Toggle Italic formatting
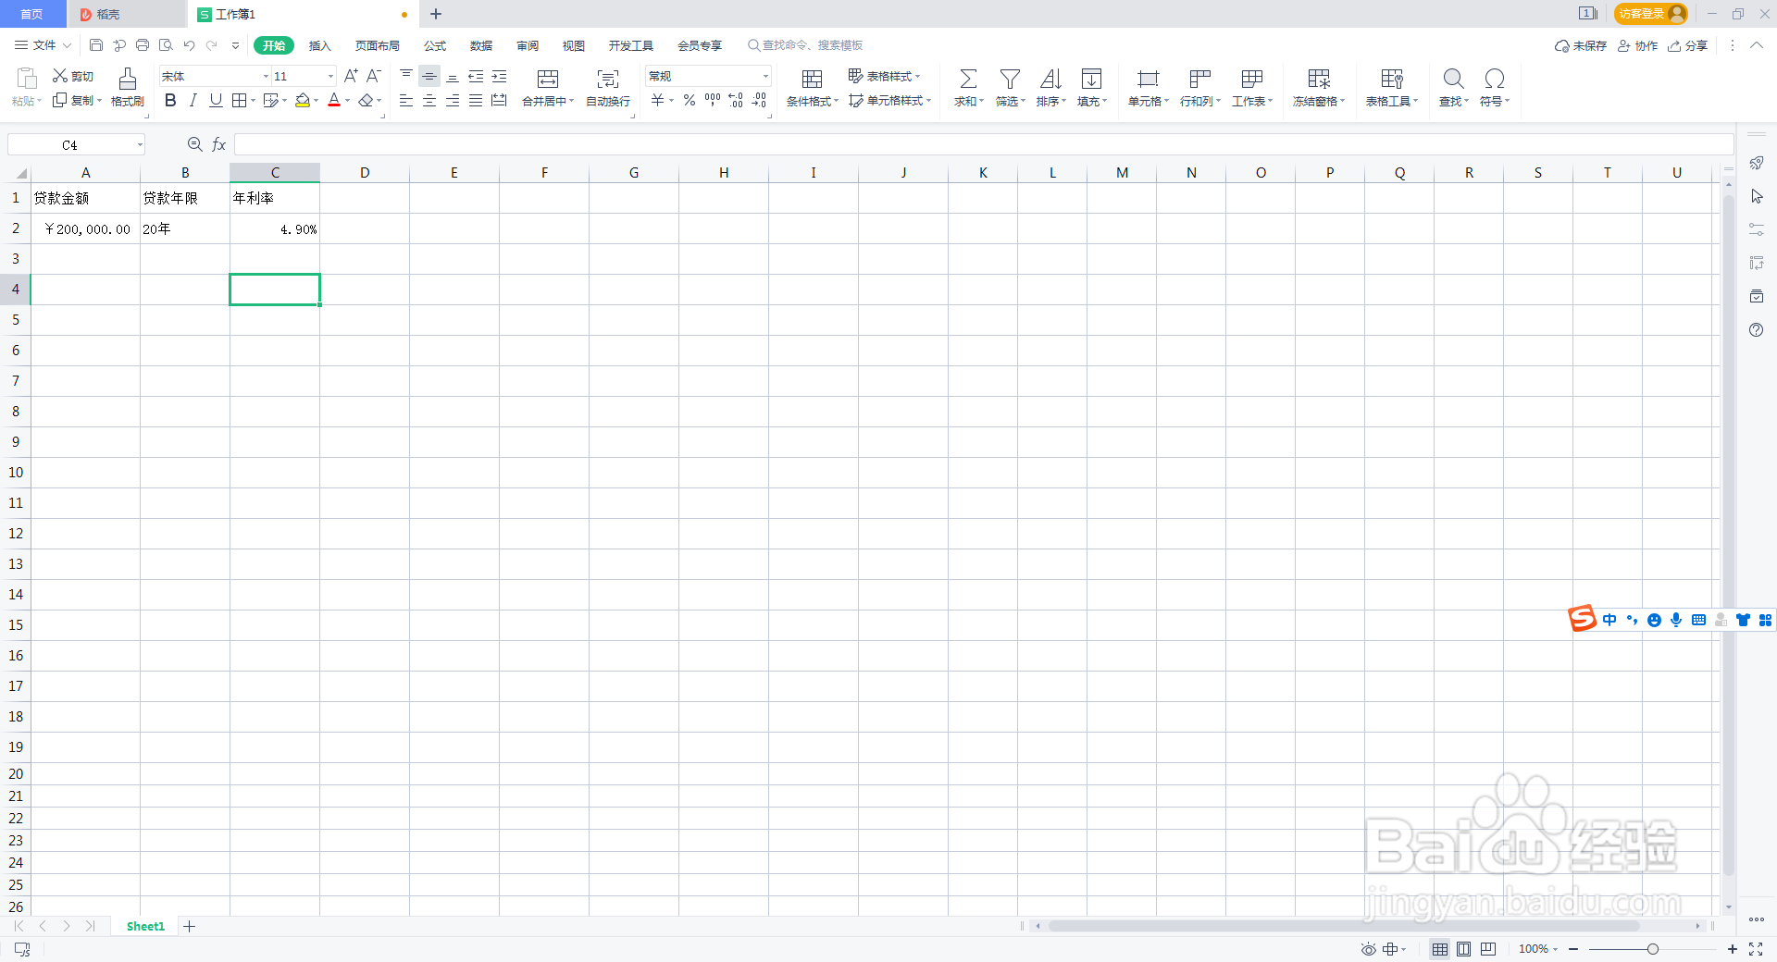 [x=193, y=100]
